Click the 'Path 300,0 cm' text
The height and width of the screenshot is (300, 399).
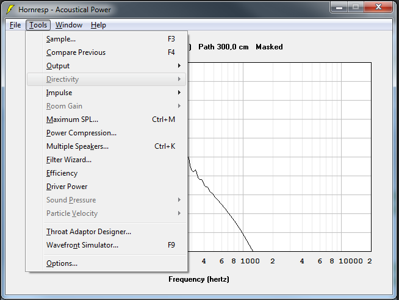223,47
